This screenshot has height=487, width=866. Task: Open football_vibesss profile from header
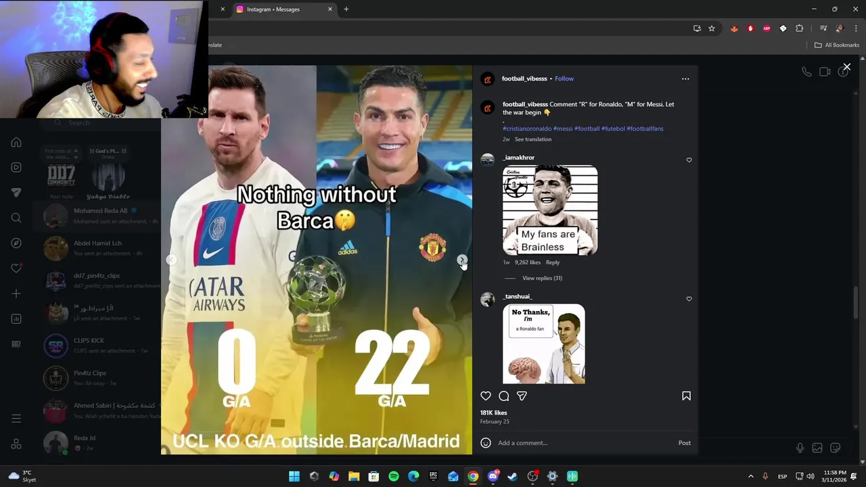(x=524, y=78)
